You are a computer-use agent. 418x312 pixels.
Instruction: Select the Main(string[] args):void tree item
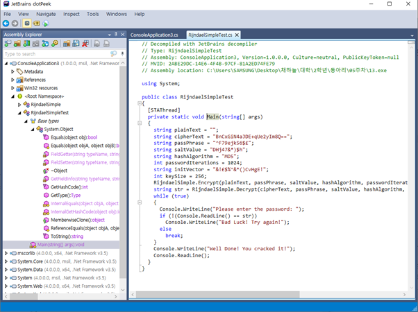[61, 245]
